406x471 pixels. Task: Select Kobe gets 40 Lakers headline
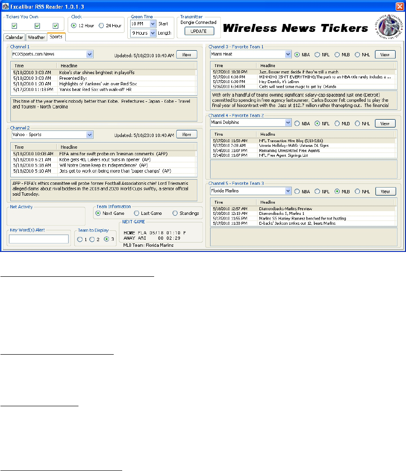click(x=103, y=160)
